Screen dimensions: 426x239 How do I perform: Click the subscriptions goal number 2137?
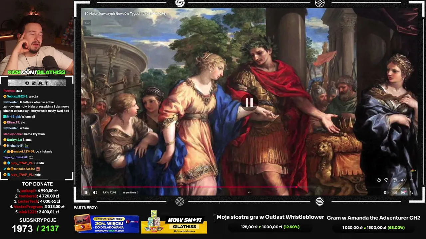tap(50, 229)
